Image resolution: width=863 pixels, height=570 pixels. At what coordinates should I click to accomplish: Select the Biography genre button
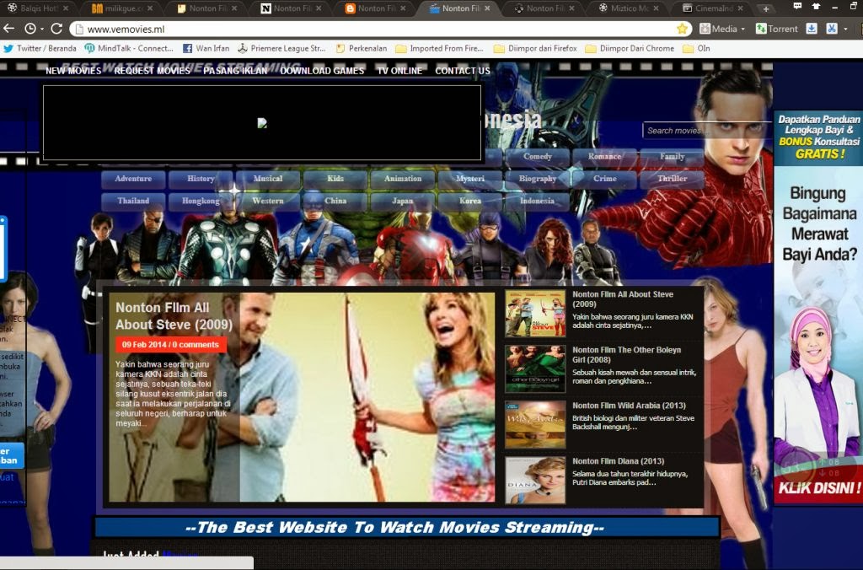click(537, 179)
